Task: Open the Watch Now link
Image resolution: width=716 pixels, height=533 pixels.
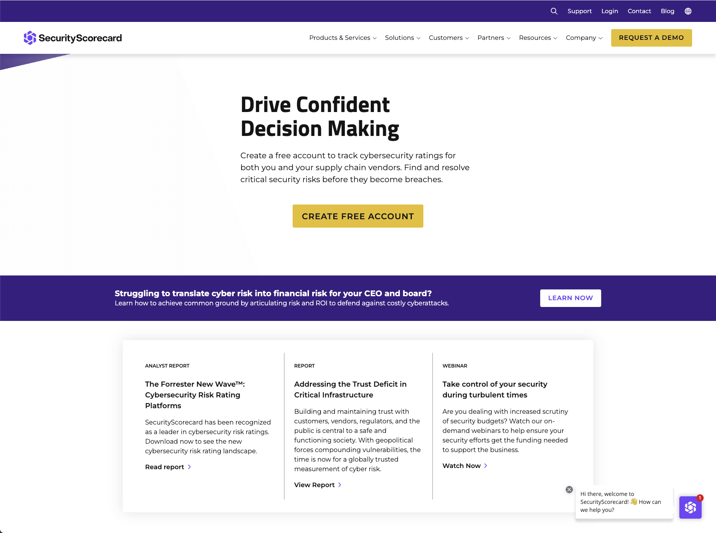Action: click(x=462, y=466)
